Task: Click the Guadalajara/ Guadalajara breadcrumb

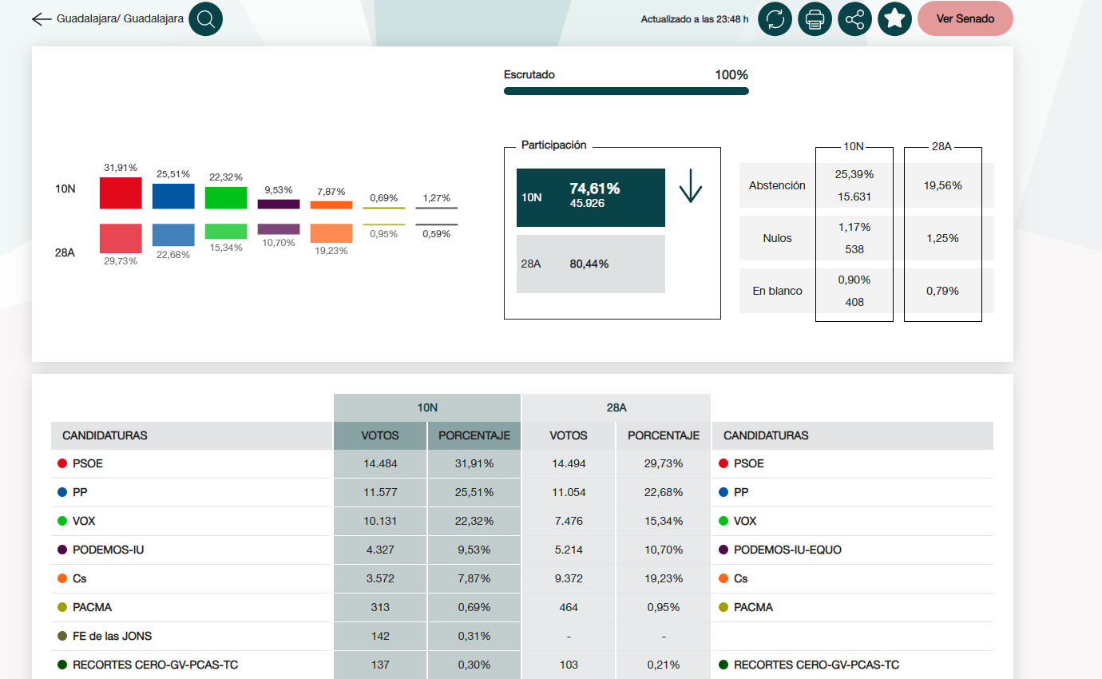Action: 120,18
